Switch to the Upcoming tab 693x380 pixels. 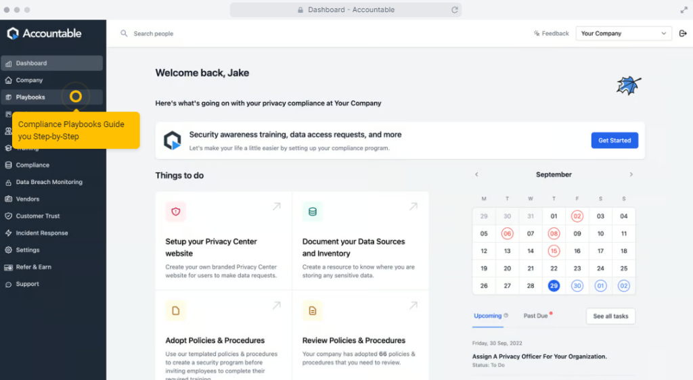coord(487,316)
